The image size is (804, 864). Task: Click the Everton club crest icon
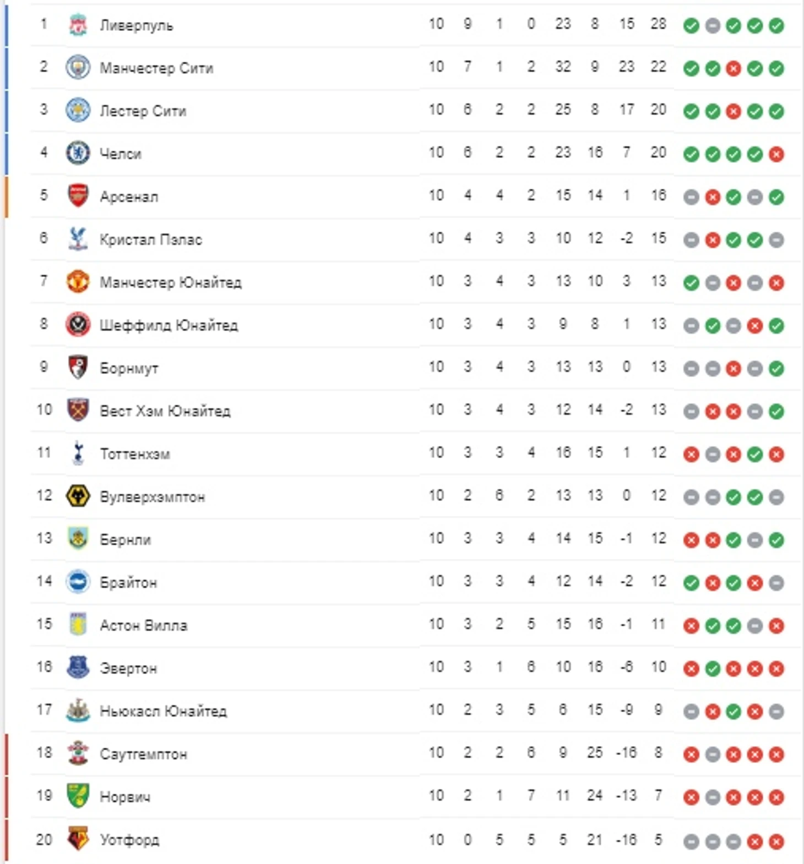[x=78, y=668]
